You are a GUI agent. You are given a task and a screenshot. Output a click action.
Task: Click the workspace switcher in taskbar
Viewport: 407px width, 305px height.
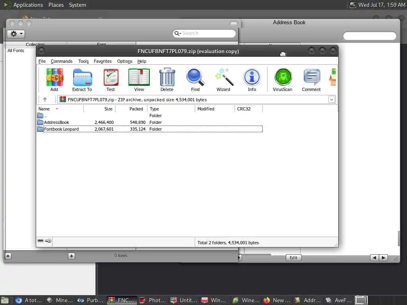pos(361,300)
